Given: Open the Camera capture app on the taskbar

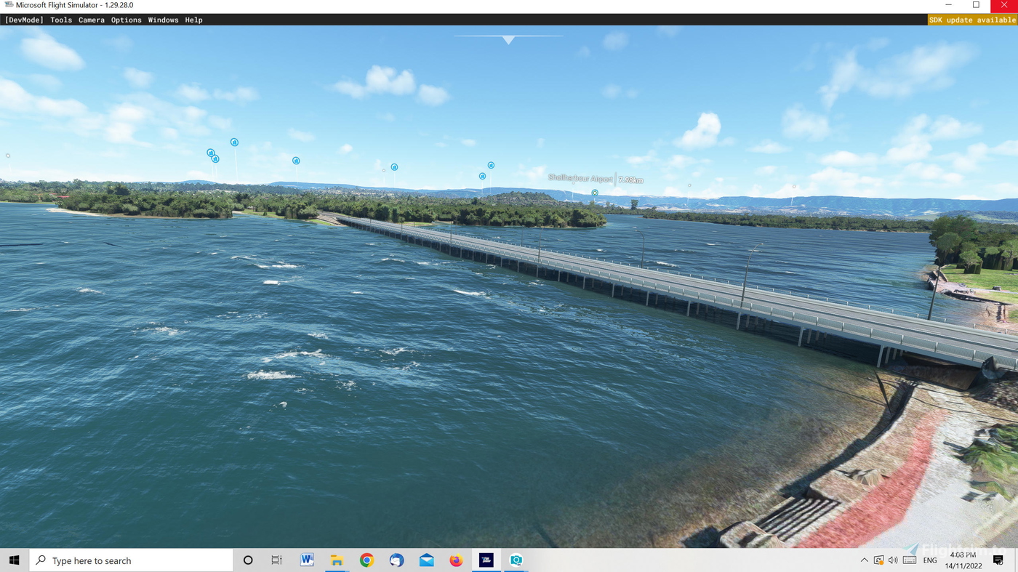Looking at the screenshot, I should (516, 560).
